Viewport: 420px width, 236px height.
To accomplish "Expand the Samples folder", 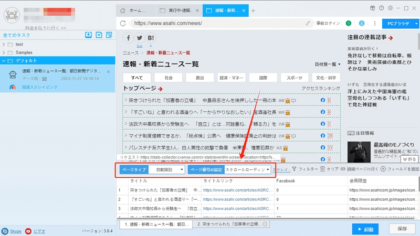I will coord(4,52).
